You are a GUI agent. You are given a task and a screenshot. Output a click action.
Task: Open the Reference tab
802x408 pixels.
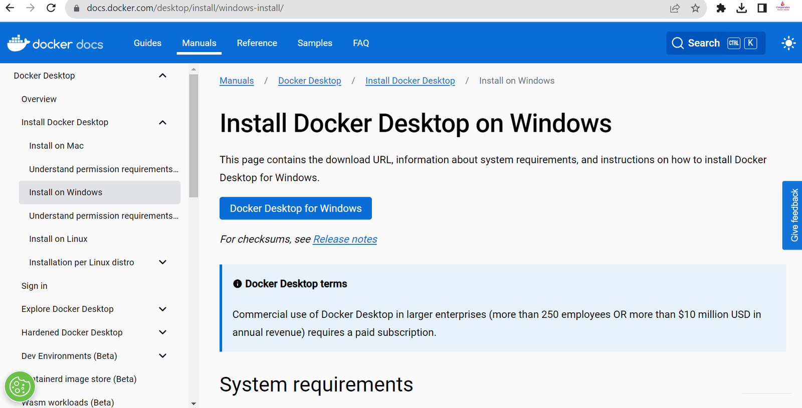257,43
